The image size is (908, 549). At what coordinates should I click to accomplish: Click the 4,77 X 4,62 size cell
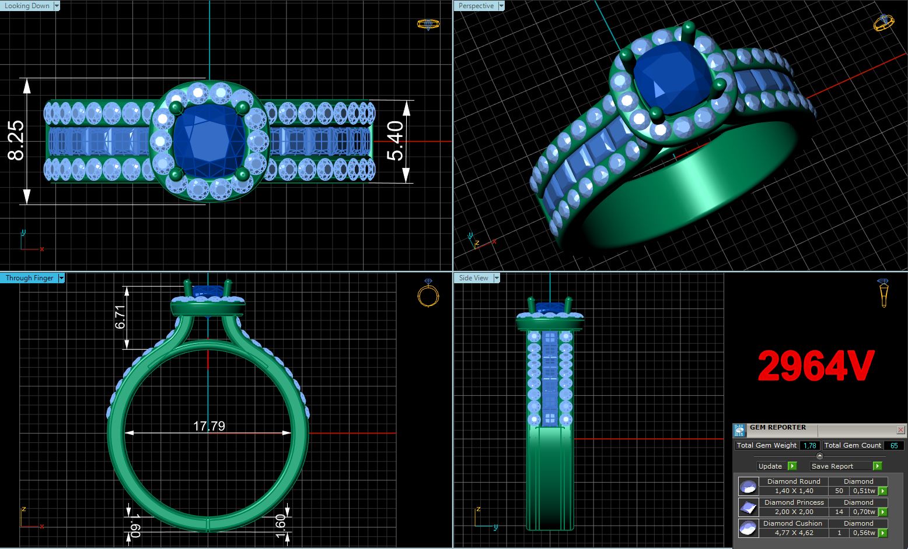tap(794, 533)
